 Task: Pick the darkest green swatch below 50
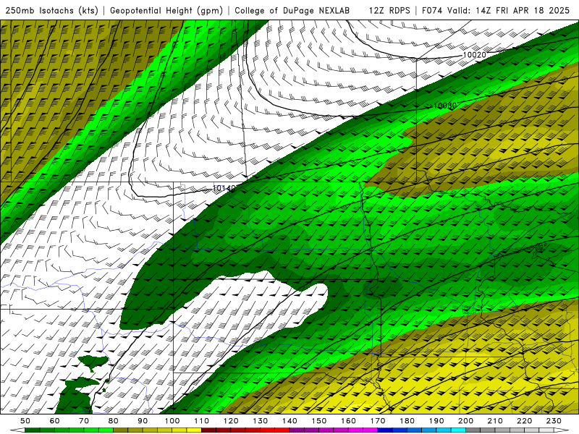[x=33, y=430]
